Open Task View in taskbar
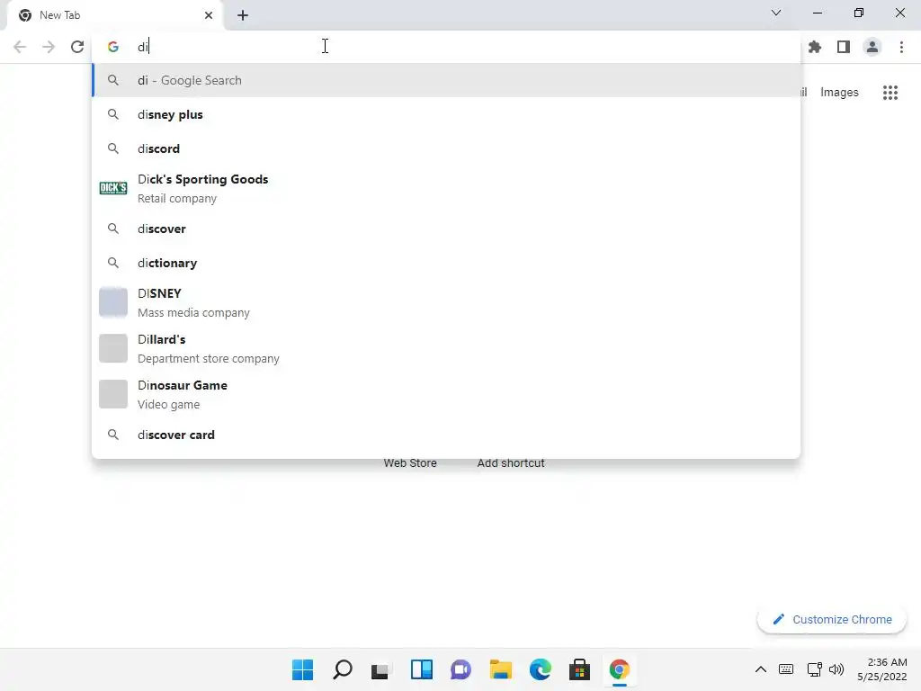921x691 pixels. (x=381, y=669)
